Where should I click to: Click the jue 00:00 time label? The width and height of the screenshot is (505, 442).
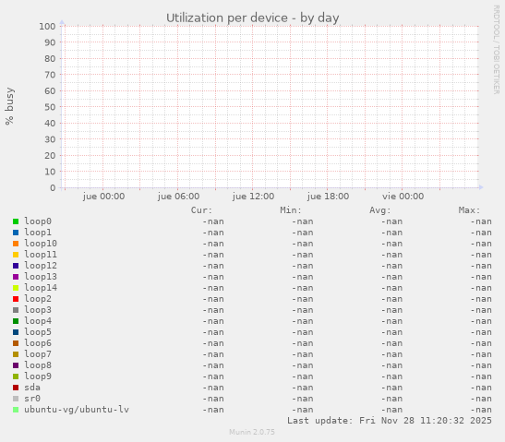[x=103, y=197]
